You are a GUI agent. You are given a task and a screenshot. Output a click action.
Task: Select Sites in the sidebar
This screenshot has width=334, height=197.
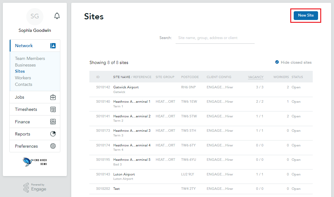[x=20, y=71]
